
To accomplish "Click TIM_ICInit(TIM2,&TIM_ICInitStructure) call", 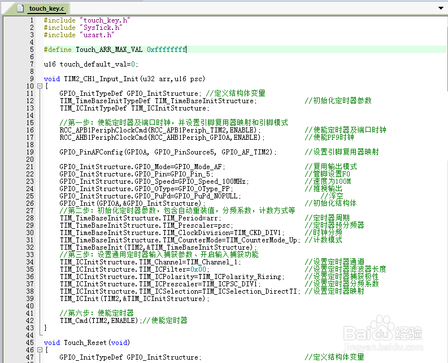I will click(134, 299).
